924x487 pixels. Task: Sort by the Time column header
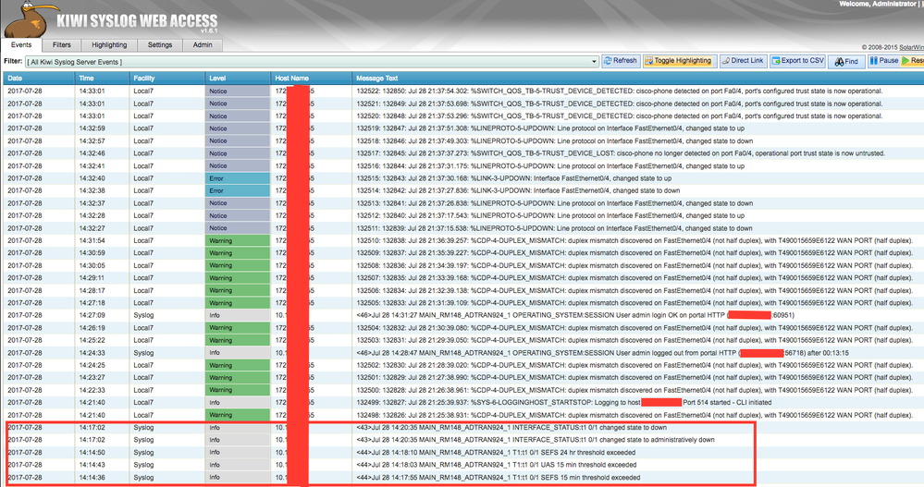coord(102,79)
